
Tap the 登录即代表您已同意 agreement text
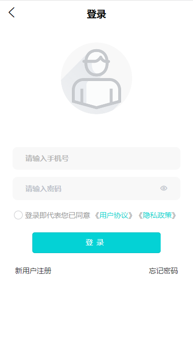point(57,215)
